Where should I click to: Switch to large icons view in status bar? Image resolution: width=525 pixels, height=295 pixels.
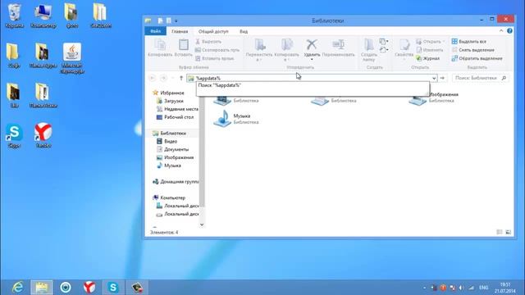click(x=509, y=232)
